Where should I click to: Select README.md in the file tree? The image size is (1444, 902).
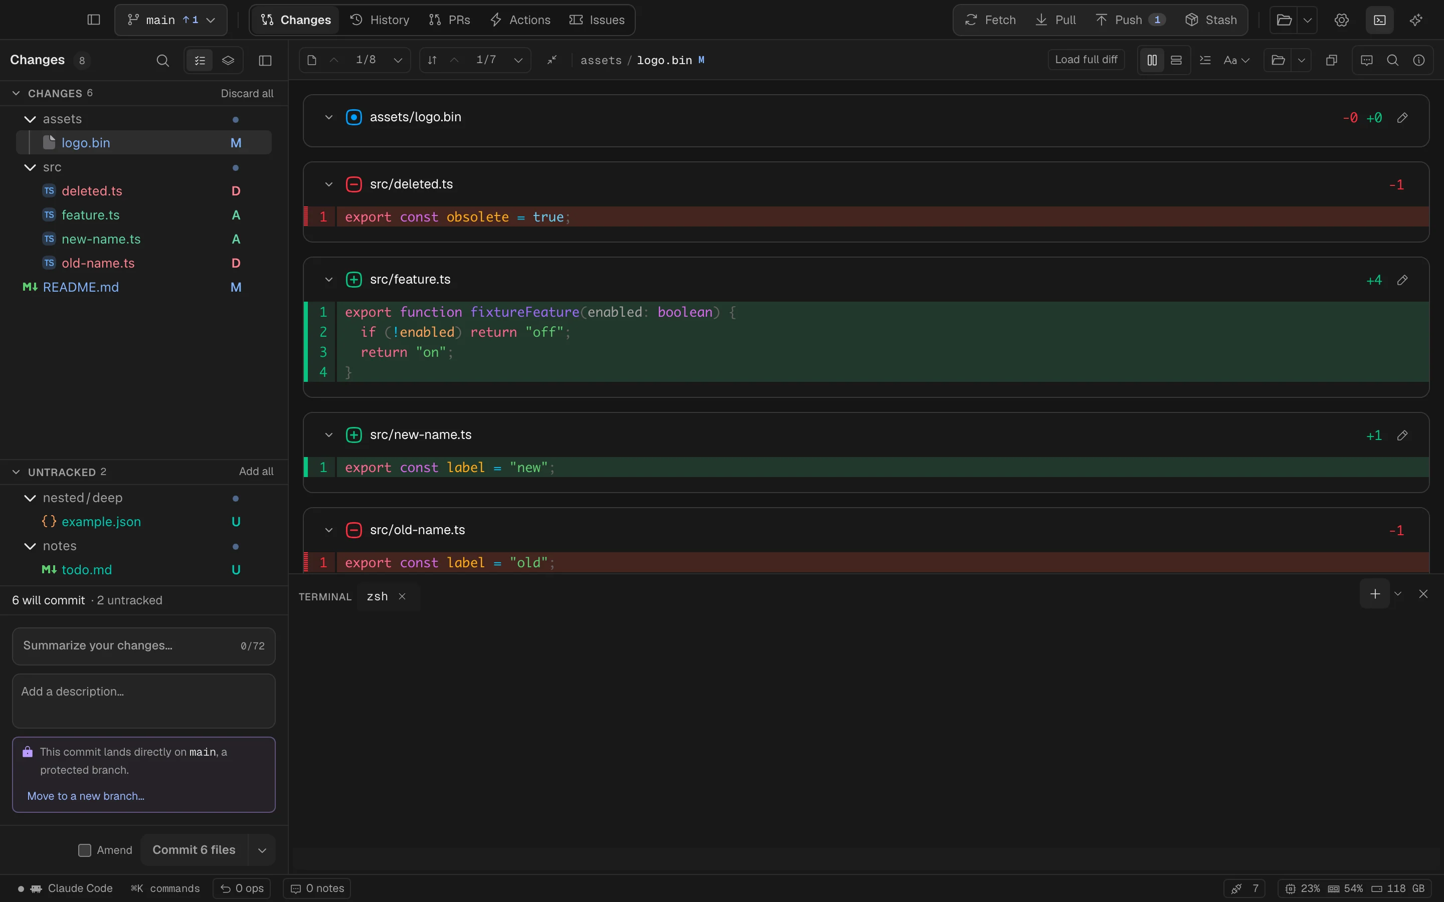(144, 287)
